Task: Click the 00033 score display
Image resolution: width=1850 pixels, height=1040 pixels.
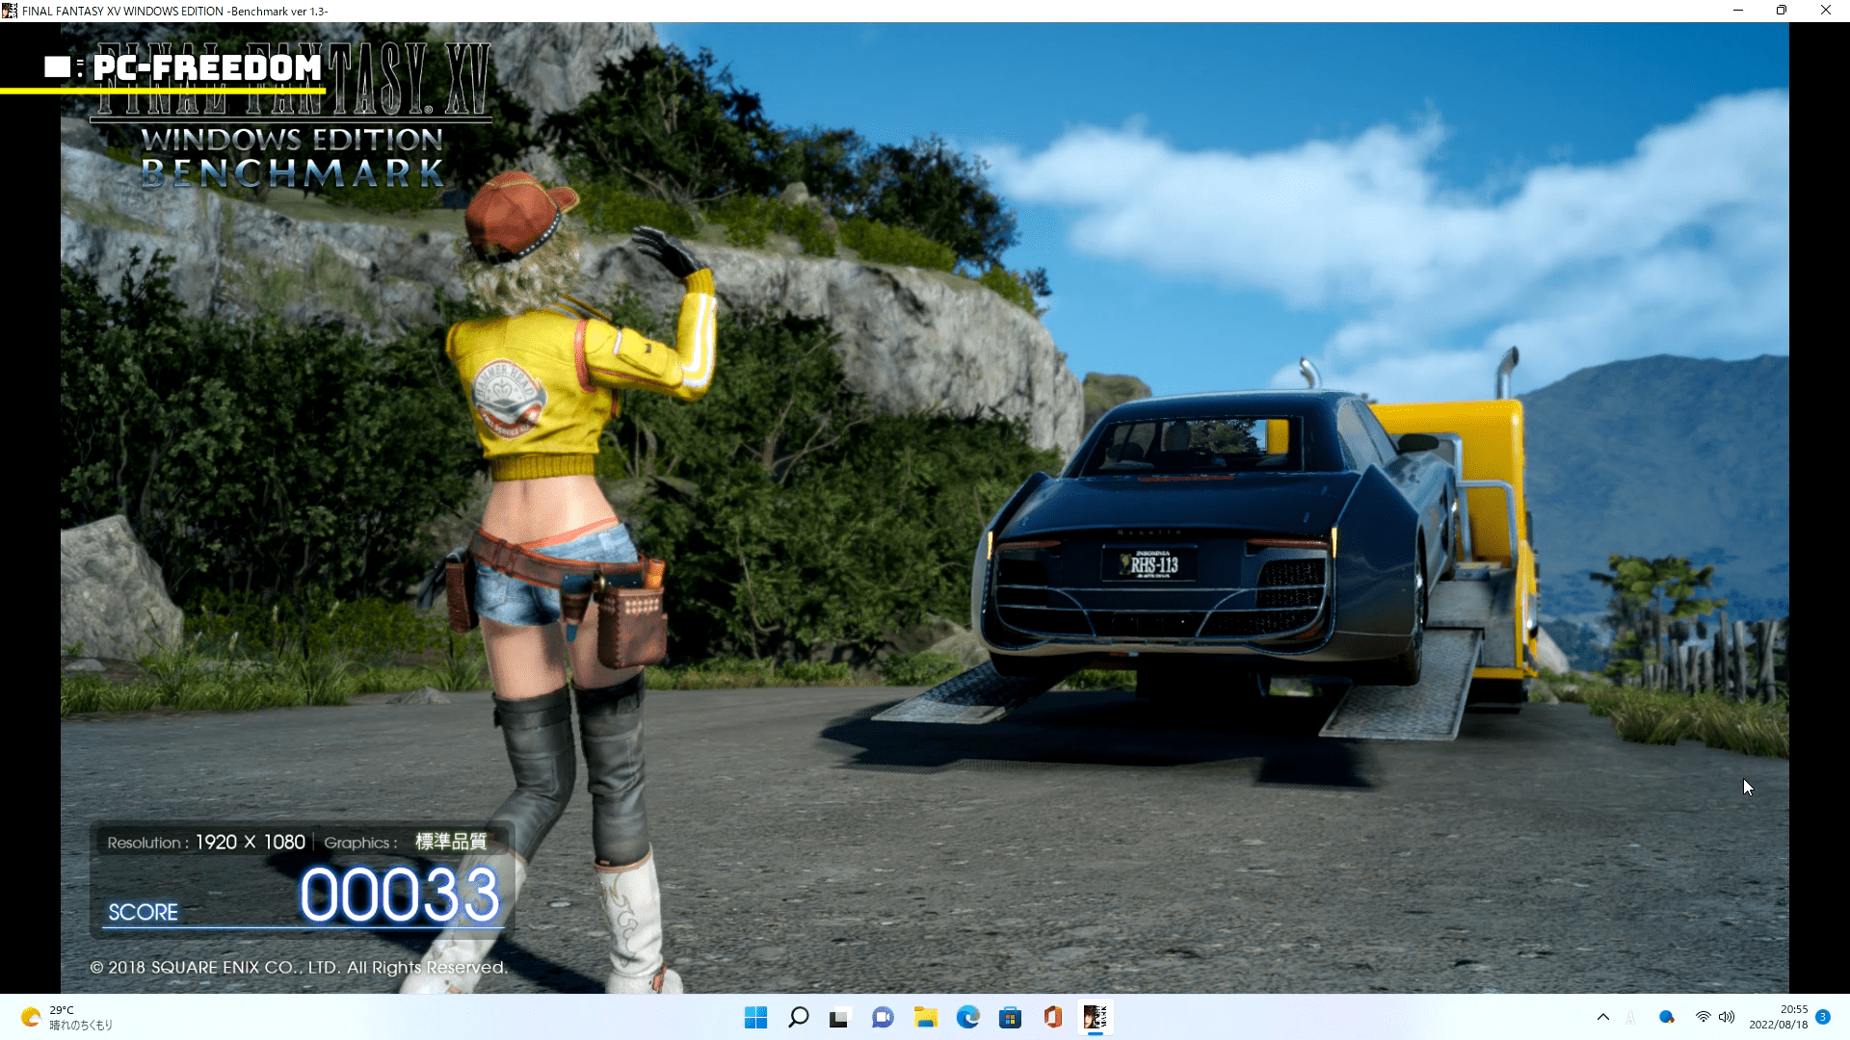Action: tap(399, 895)
